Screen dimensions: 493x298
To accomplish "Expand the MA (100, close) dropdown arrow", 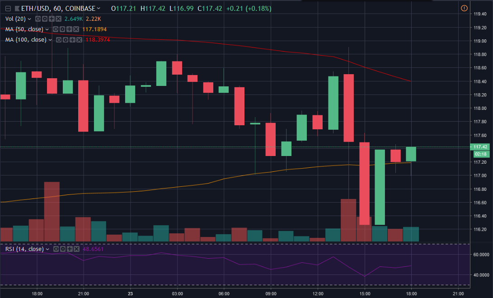I will tap(50, 40).
